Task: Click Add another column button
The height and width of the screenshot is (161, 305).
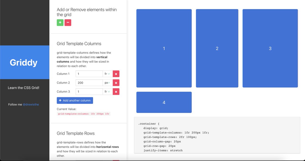Action: pyautogui.click(x=75, y=101)
